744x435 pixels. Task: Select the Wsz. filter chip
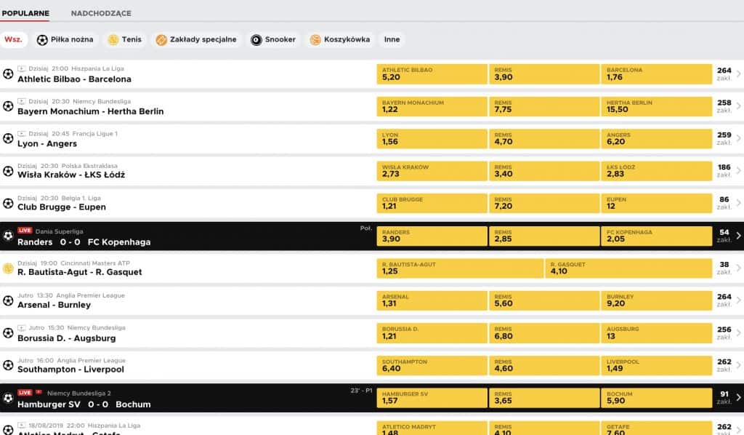[x=13, y=39]
